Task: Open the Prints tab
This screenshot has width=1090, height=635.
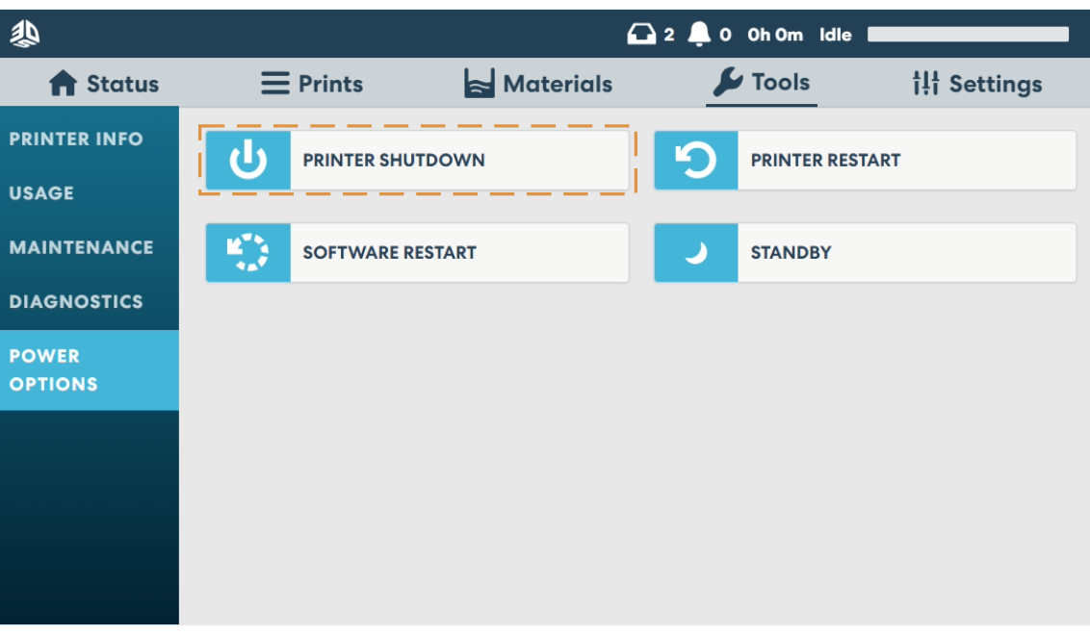Action: point(310,82)
